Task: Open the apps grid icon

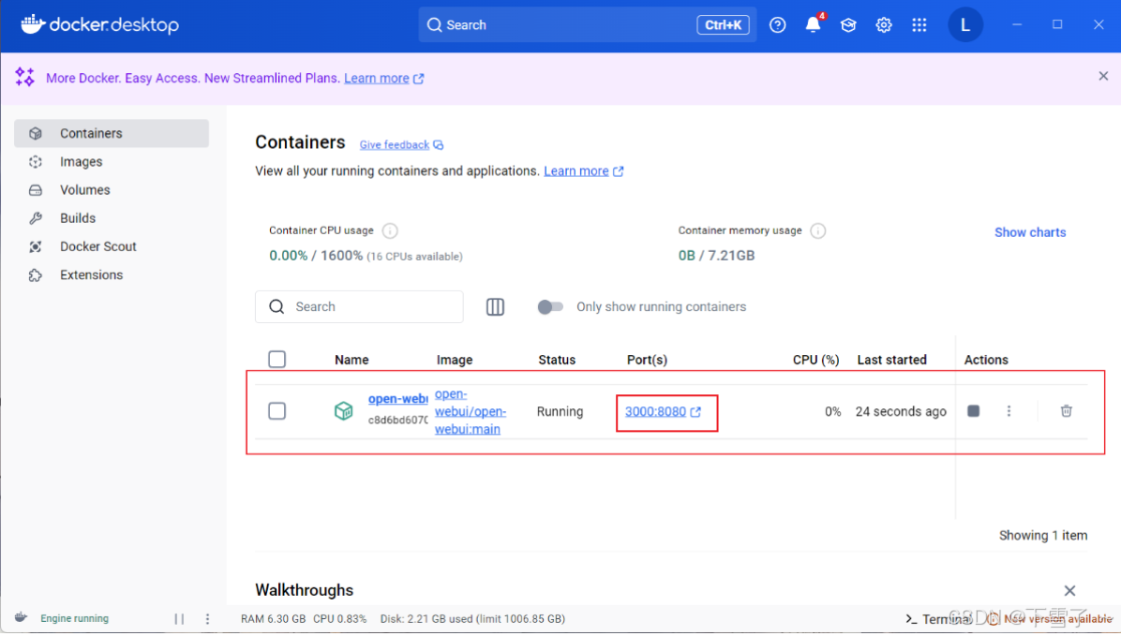Action: pos(919,25)
